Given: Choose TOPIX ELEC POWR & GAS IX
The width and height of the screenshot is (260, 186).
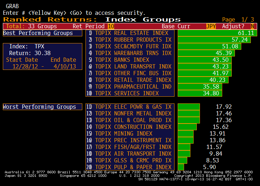Looking at the screenshot, I should 130,107.
